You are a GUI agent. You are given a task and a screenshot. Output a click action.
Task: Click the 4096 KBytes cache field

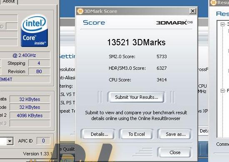[30, 115]
